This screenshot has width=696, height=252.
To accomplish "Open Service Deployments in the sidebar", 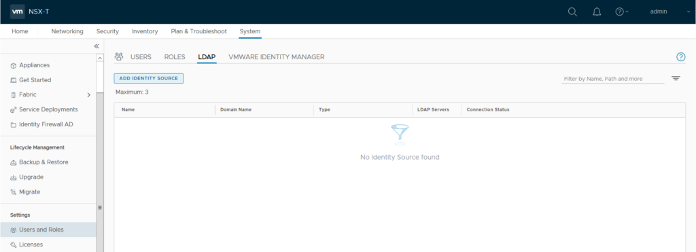I will point(48,109).
